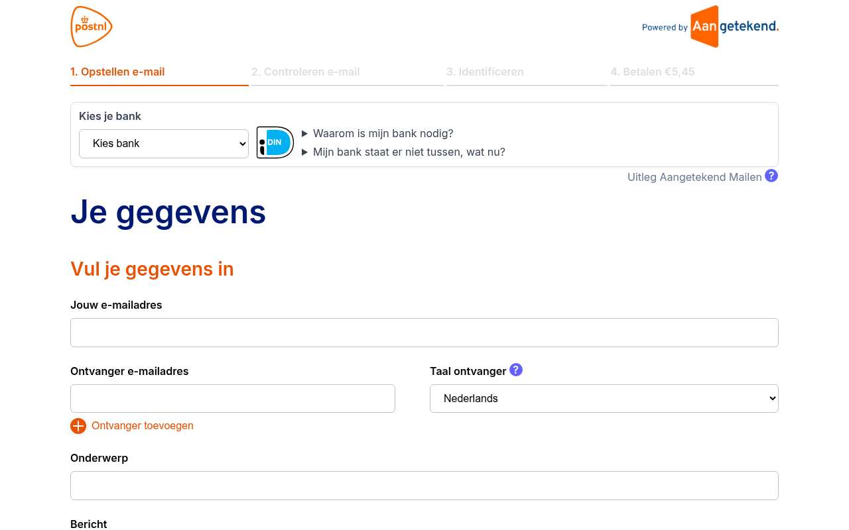This screenshot has height=530, width=849.
Task: Open help icon next to Uitleg Aangetekend Mailen
Action: click(771, 176)
